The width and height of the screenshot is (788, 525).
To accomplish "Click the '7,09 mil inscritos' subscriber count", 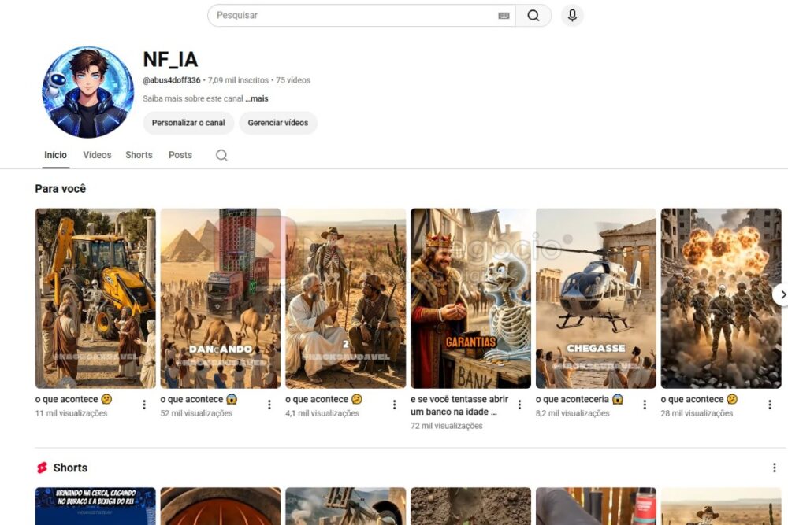I will (238, 80).
